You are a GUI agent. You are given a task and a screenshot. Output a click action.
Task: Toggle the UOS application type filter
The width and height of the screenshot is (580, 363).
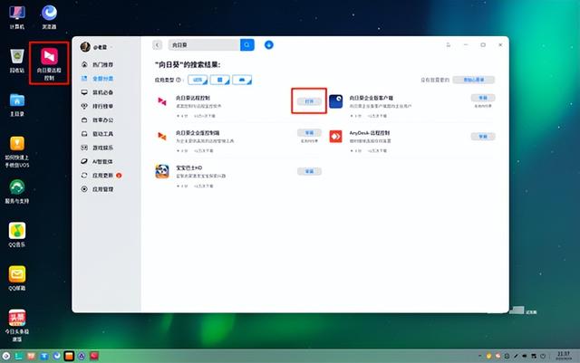(x=198, y=80)
